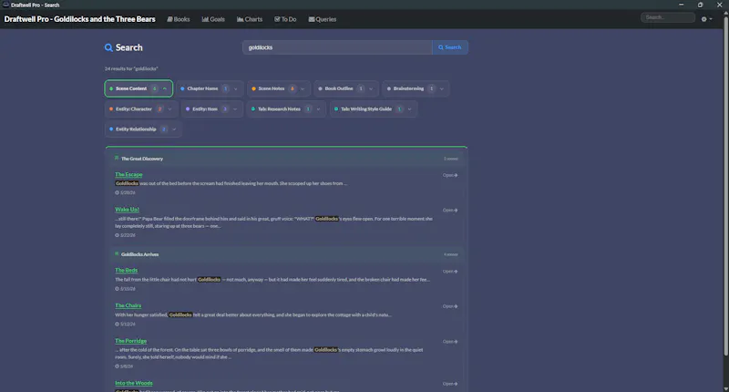Click Open arrow for The Porridge
Viewport: 729px width, 392px height.
[x=450, y=341]
